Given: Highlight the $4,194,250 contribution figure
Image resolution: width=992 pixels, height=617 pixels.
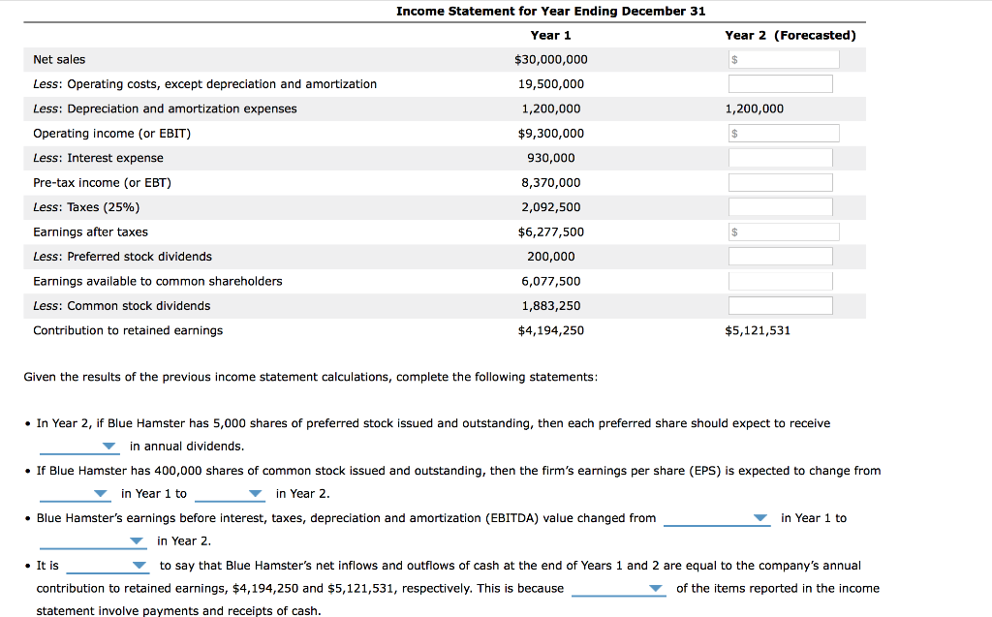Looking at the screenshot, I should (550, 330).
